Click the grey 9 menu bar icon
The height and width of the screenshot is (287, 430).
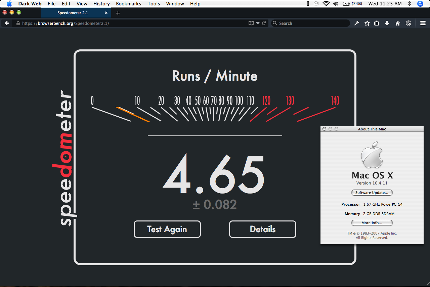click(316, 4)
